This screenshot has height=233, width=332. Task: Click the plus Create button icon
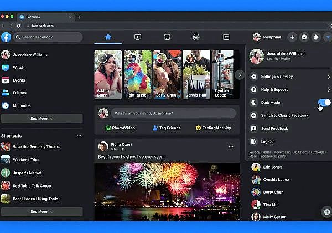[293, 37]
